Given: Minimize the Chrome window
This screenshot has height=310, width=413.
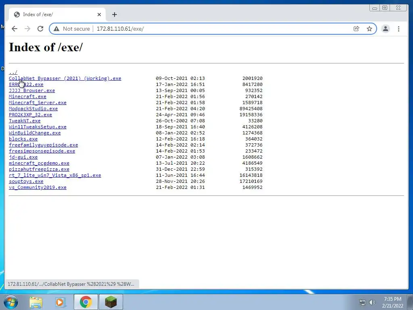Looking at the screenshot, I should [x=375, y=8].
